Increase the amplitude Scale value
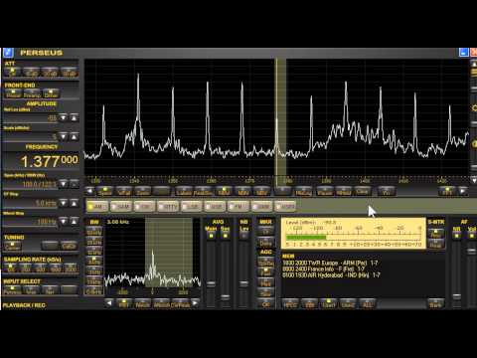Screen dimensions: 477x358 click(x=74, y=136)
